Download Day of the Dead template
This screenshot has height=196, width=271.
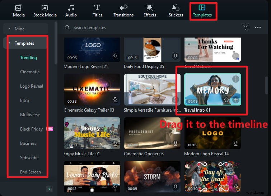coord(236,187)
